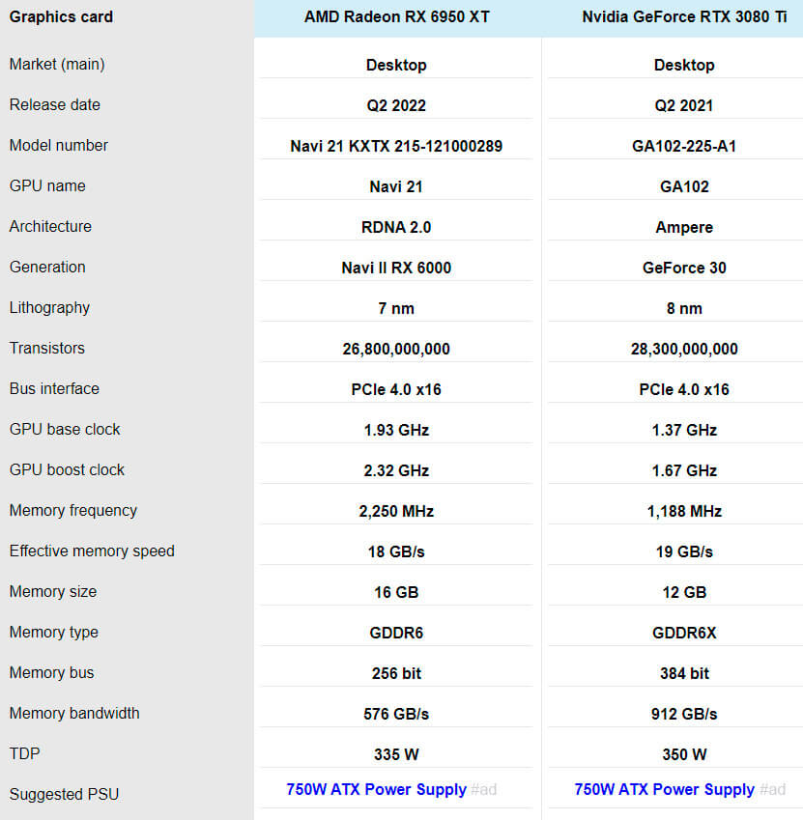Select the 1,188 MHz memory frequency cell

(x=684, y=511)
